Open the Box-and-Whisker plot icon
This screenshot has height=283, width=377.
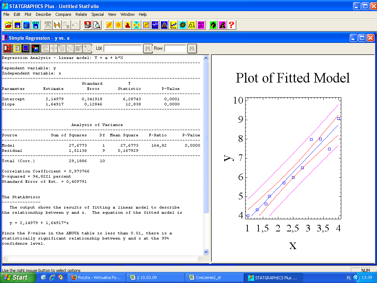pos(118,25)
